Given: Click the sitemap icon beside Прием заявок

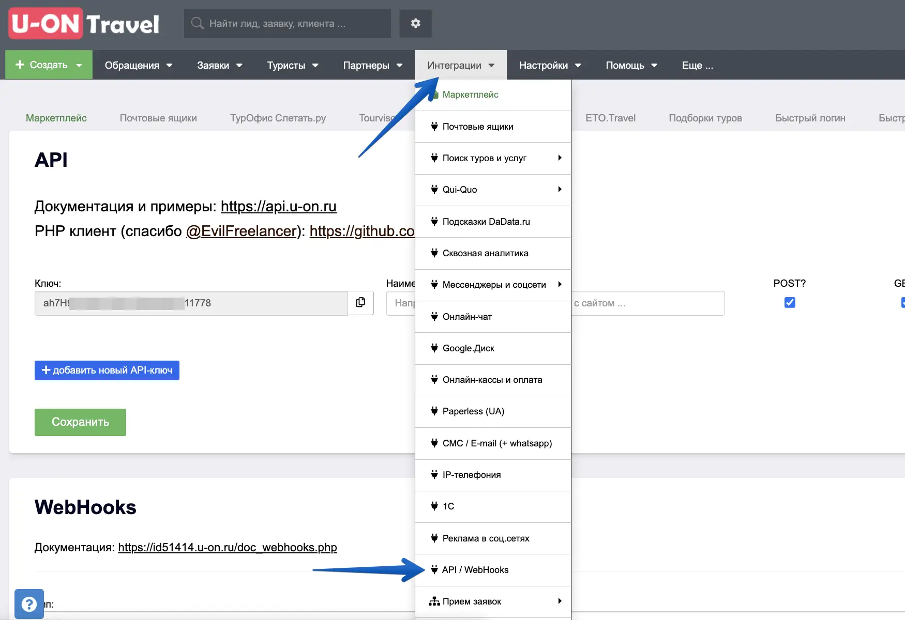Looking at the screenshot, I should [434, 601].
